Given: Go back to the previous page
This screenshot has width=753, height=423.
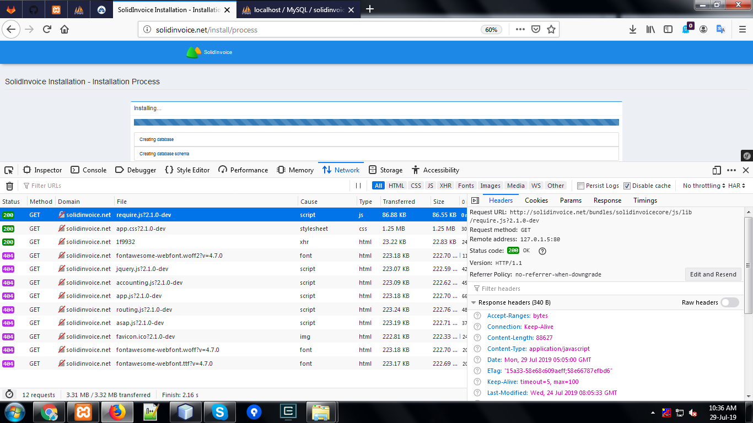Looking at the screenshot, I should point(12,29).
